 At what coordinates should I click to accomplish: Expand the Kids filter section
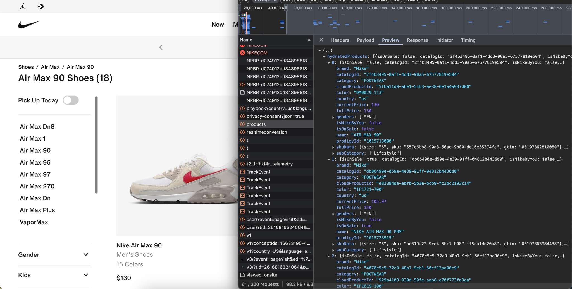[86, 275]
